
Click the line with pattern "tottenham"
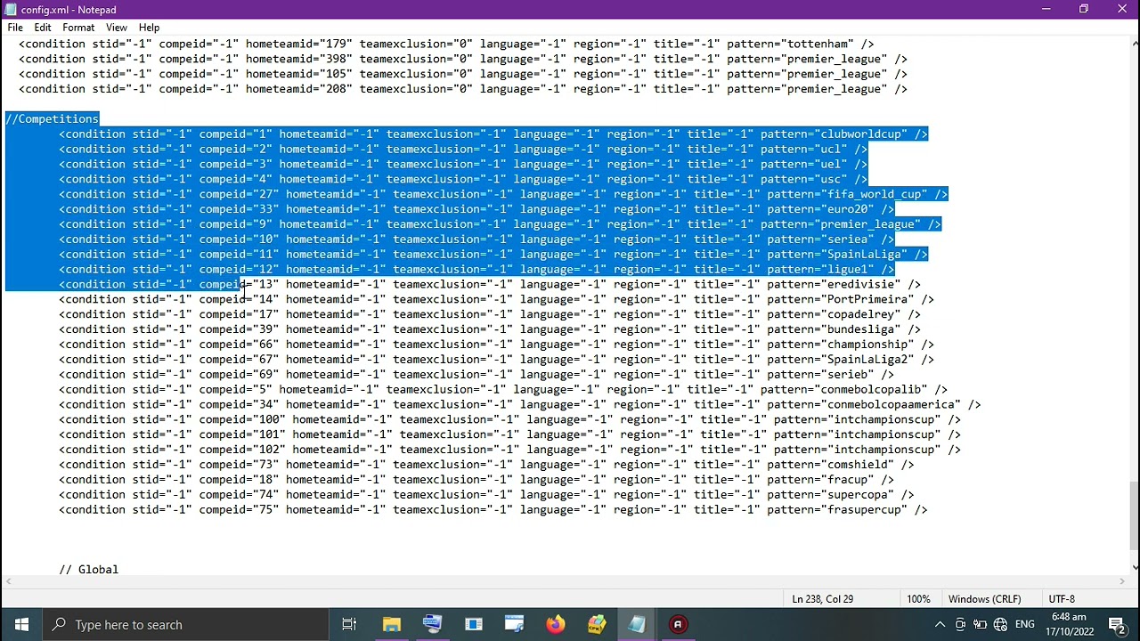tap(446, 44)
